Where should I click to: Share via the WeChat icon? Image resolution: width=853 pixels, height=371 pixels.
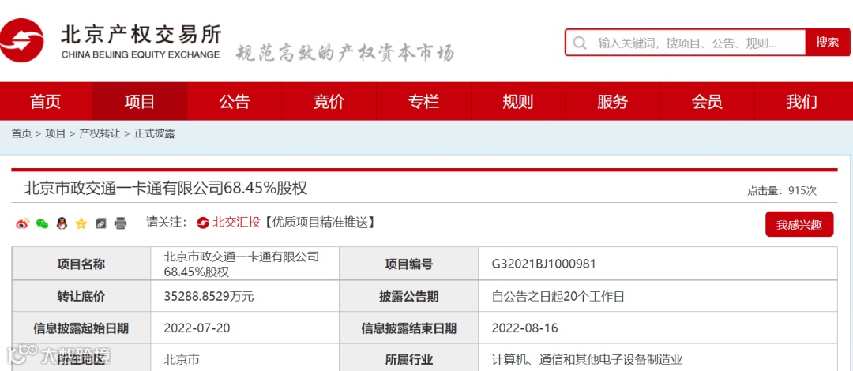[x=42, y=223]
